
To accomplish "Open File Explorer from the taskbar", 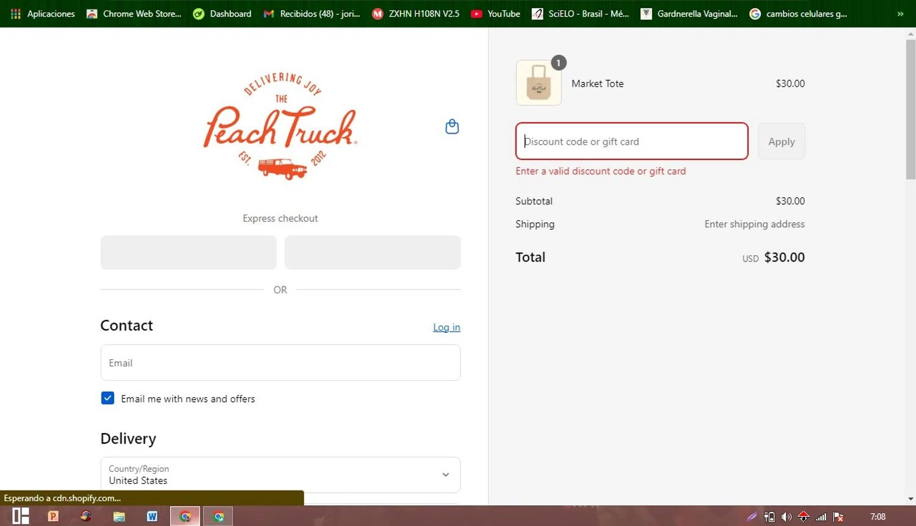I will [119, 517].
